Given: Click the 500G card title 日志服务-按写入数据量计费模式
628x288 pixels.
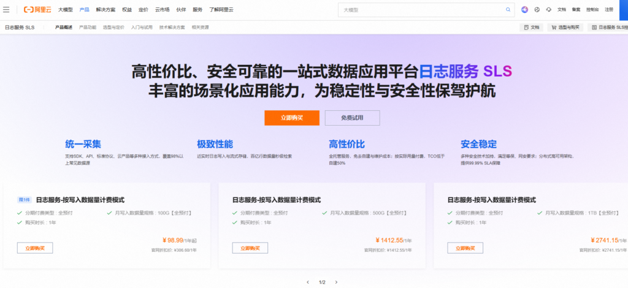Looking at the screenshot, I should point(277,200).
